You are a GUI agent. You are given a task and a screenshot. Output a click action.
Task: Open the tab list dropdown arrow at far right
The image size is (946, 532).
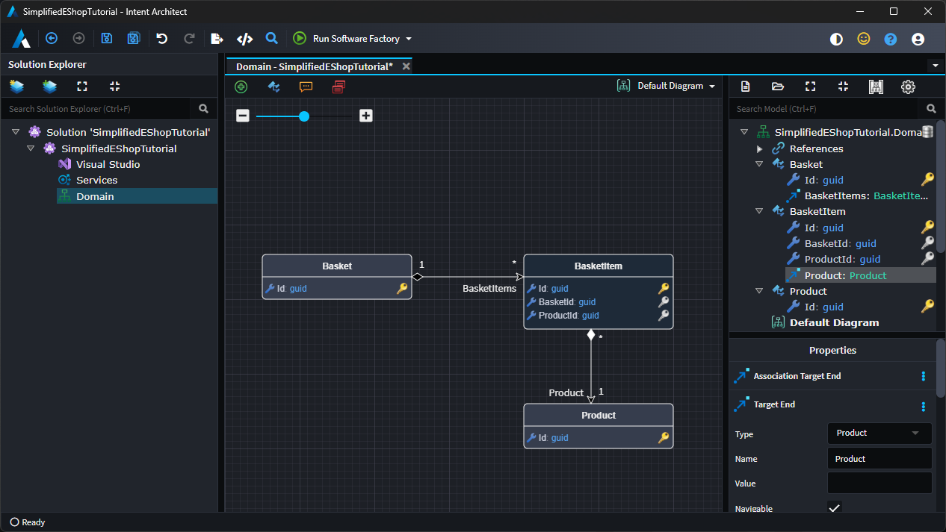936,66
